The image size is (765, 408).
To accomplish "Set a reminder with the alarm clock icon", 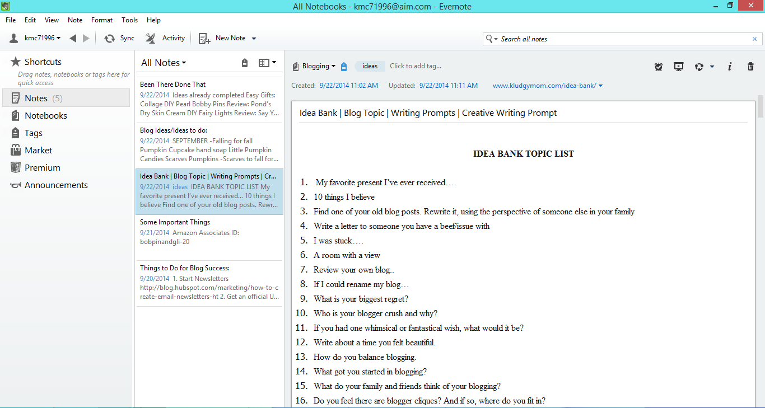I will pos(659,67).
